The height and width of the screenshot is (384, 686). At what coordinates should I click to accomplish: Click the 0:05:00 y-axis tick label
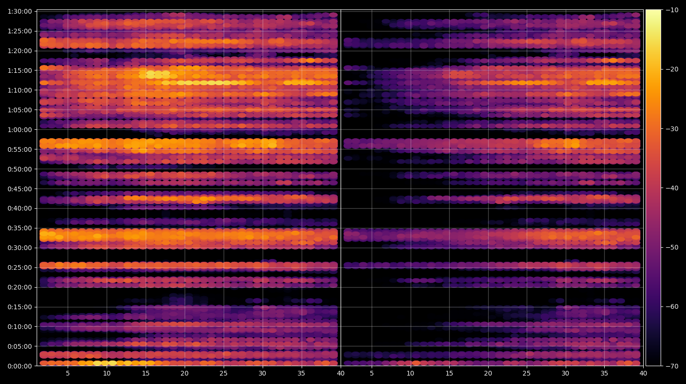pyautogui.click(x=20, y=346)
